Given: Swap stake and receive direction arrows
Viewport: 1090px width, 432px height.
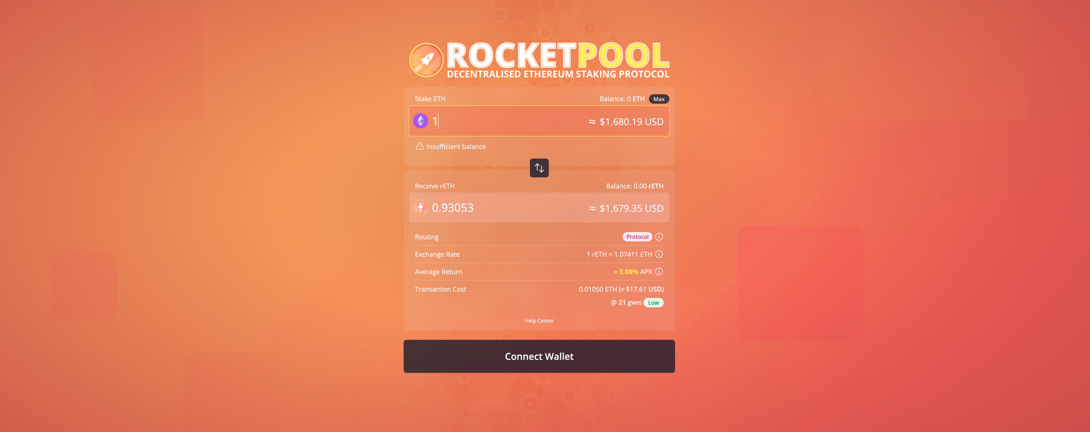Looking at the screenshot, I should (539, 168).
